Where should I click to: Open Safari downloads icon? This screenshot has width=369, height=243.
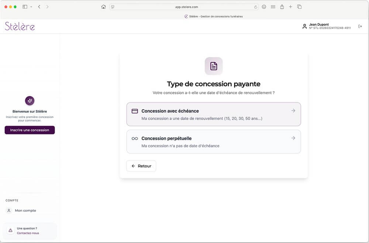click(264, 7)
